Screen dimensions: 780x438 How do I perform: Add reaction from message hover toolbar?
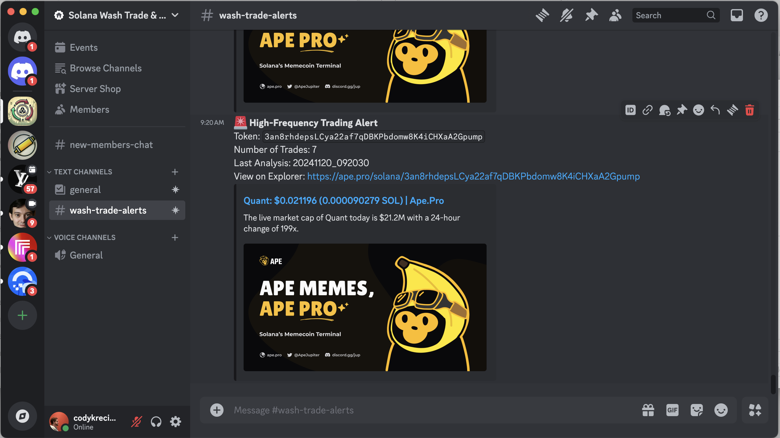pyautogui.click(x=699, y=110)
